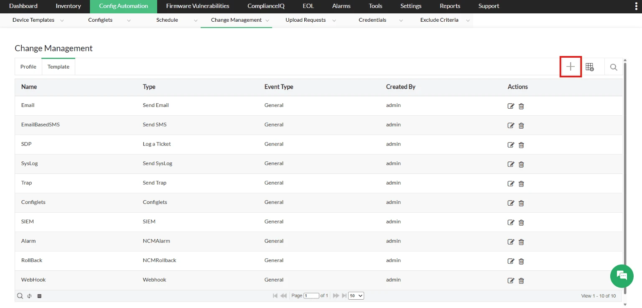Edit the EmailBasedSMS template
Viewport: 642px width, 308px height.
click(511, 125)
